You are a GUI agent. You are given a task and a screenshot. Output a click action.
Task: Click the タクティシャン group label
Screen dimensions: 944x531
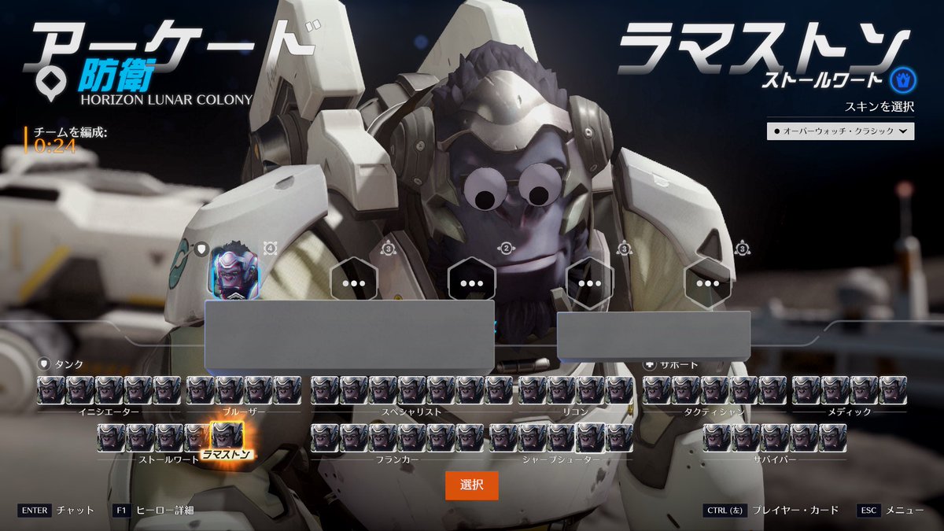click(x=715, y=411)
